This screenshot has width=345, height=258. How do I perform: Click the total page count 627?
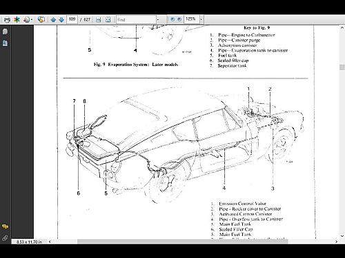click(87, 20)
